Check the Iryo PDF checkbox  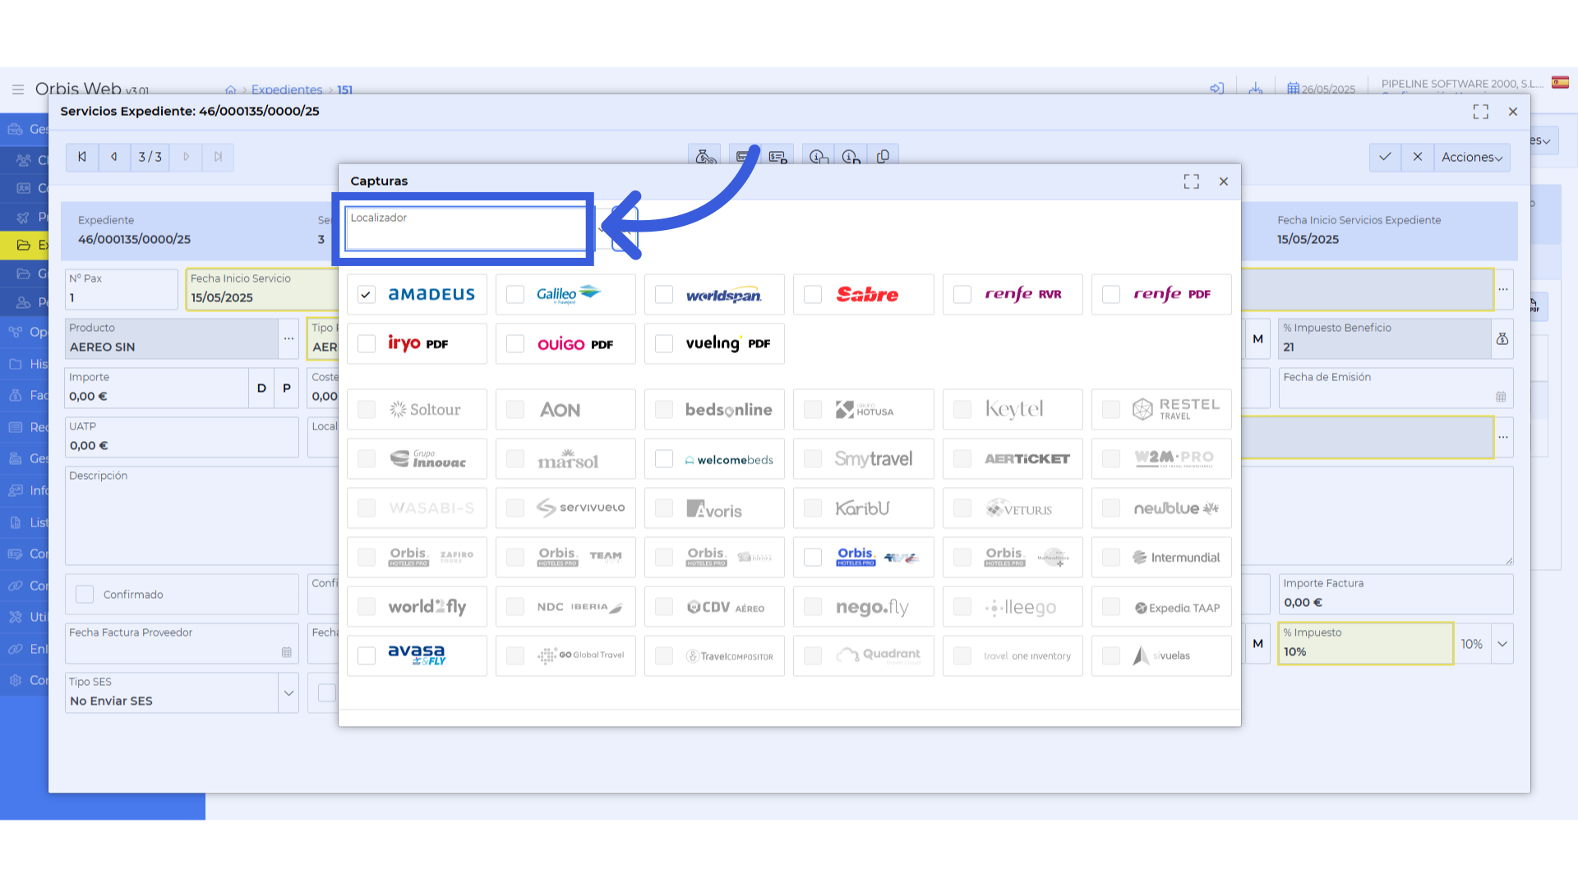click(x=367, y=343)
